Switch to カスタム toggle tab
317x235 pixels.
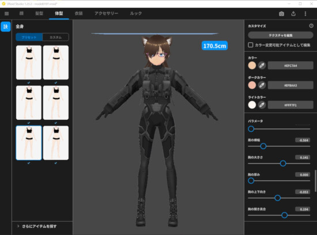55,37
